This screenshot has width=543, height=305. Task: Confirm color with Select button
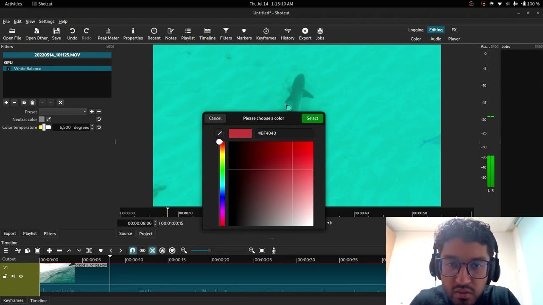(x=312, y=118)
